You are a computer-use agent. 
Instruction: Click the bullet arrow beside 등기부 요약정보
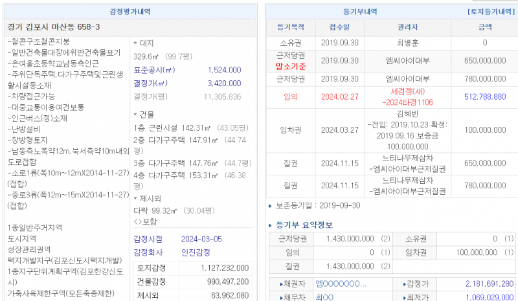pyautogui.click(x=271, y=225)
